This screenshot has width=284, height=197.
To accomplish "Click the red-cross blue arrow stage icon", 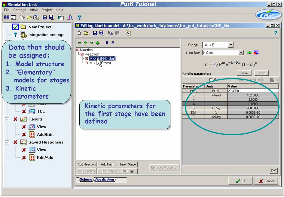I will click(x=256, y=52).
